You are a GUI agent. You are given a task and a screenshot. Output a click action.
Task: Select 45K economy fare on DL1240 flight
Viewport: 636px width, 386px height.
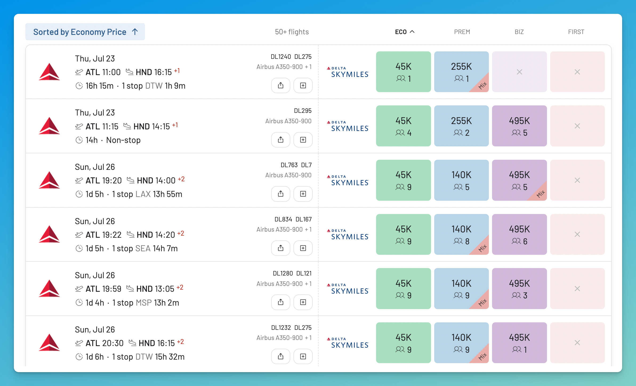click(x=403, y=72)
